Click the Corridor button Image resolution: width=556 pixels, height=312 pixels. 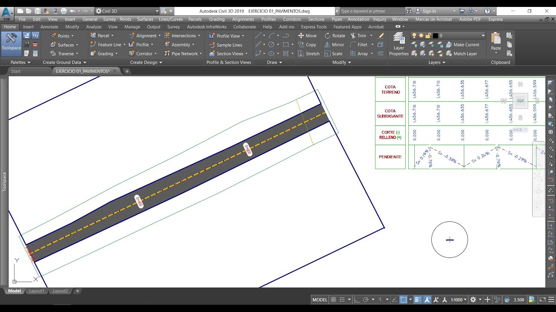140,54
